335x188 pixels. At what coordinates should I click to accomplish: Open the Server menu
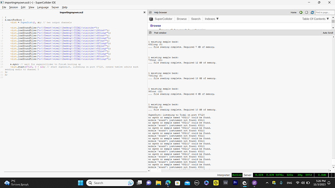[55, 7]
